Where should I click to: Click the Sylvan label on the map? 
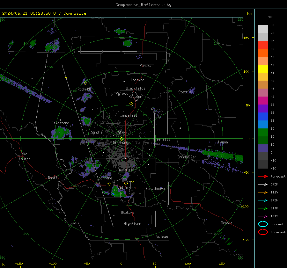coord(122,94)
